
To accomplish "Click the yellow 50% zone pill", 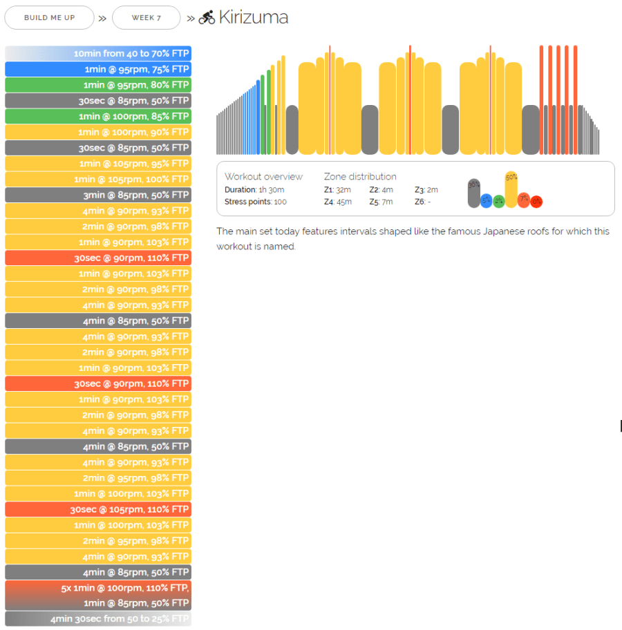I will point(511,189).
